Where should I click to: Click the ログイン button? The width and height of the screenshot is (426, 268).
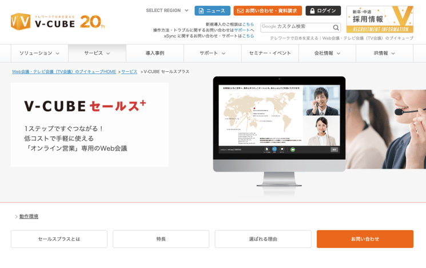(323, 11)
